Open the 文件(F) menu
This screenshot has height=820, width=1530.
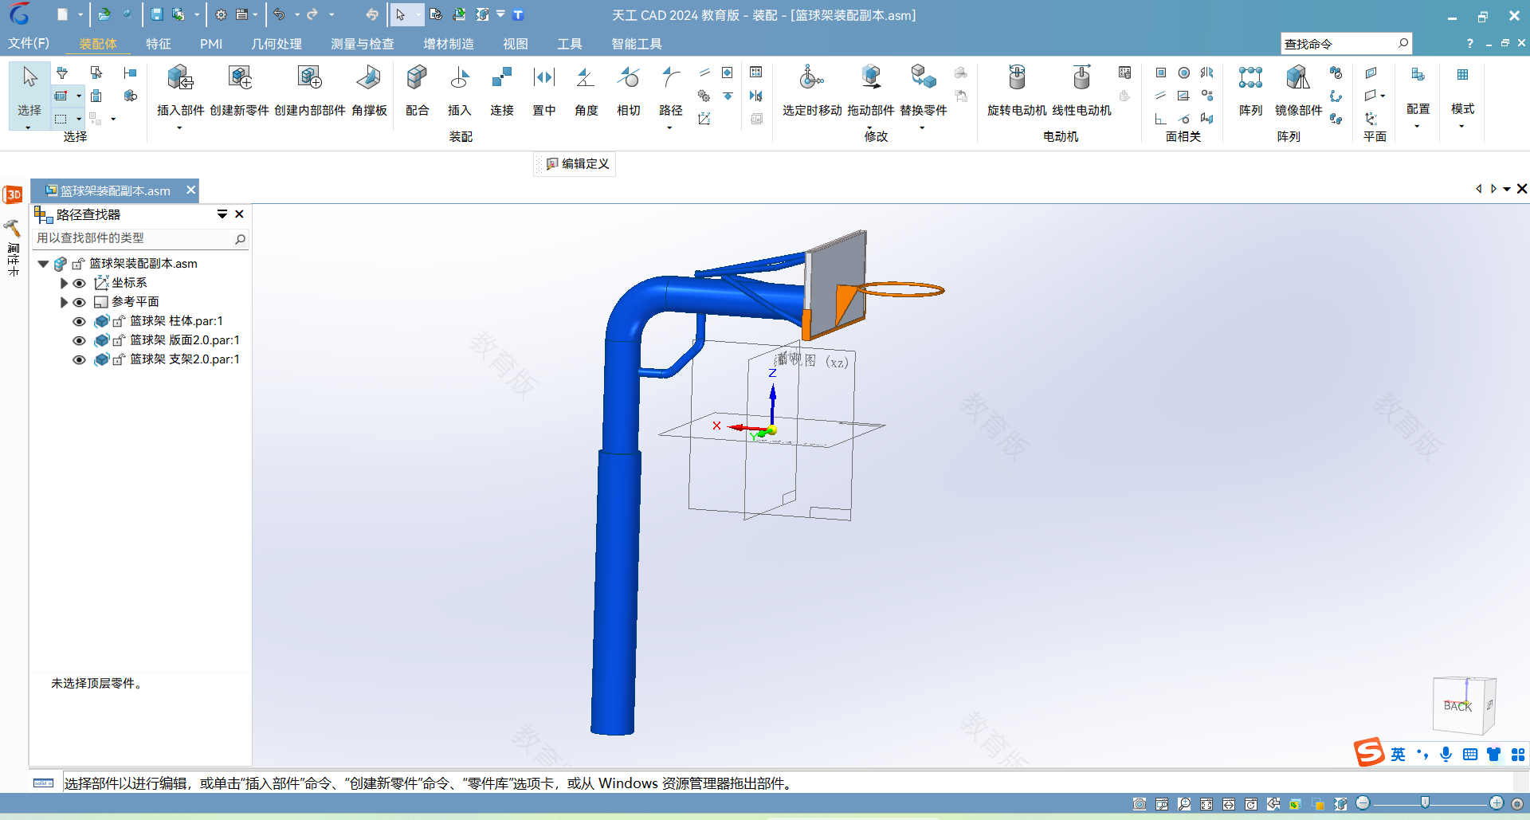tap(29, 43)
